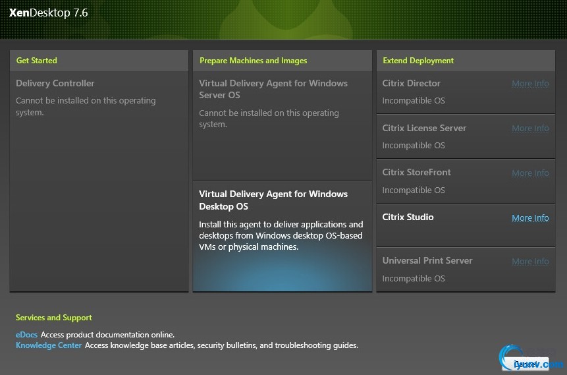The height and width of the screenshot is (375, 567).
Task: Install Virtual Delivery Agent for Windows Desktop OS
Action: tap(282, 236)
